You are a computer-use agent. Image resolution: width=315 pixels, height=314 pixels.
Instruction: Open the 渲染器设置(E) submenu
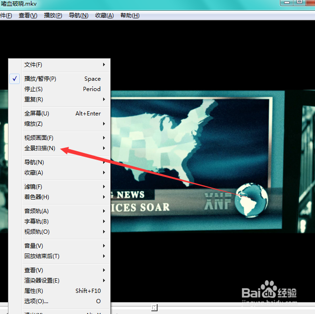[66, 281]
